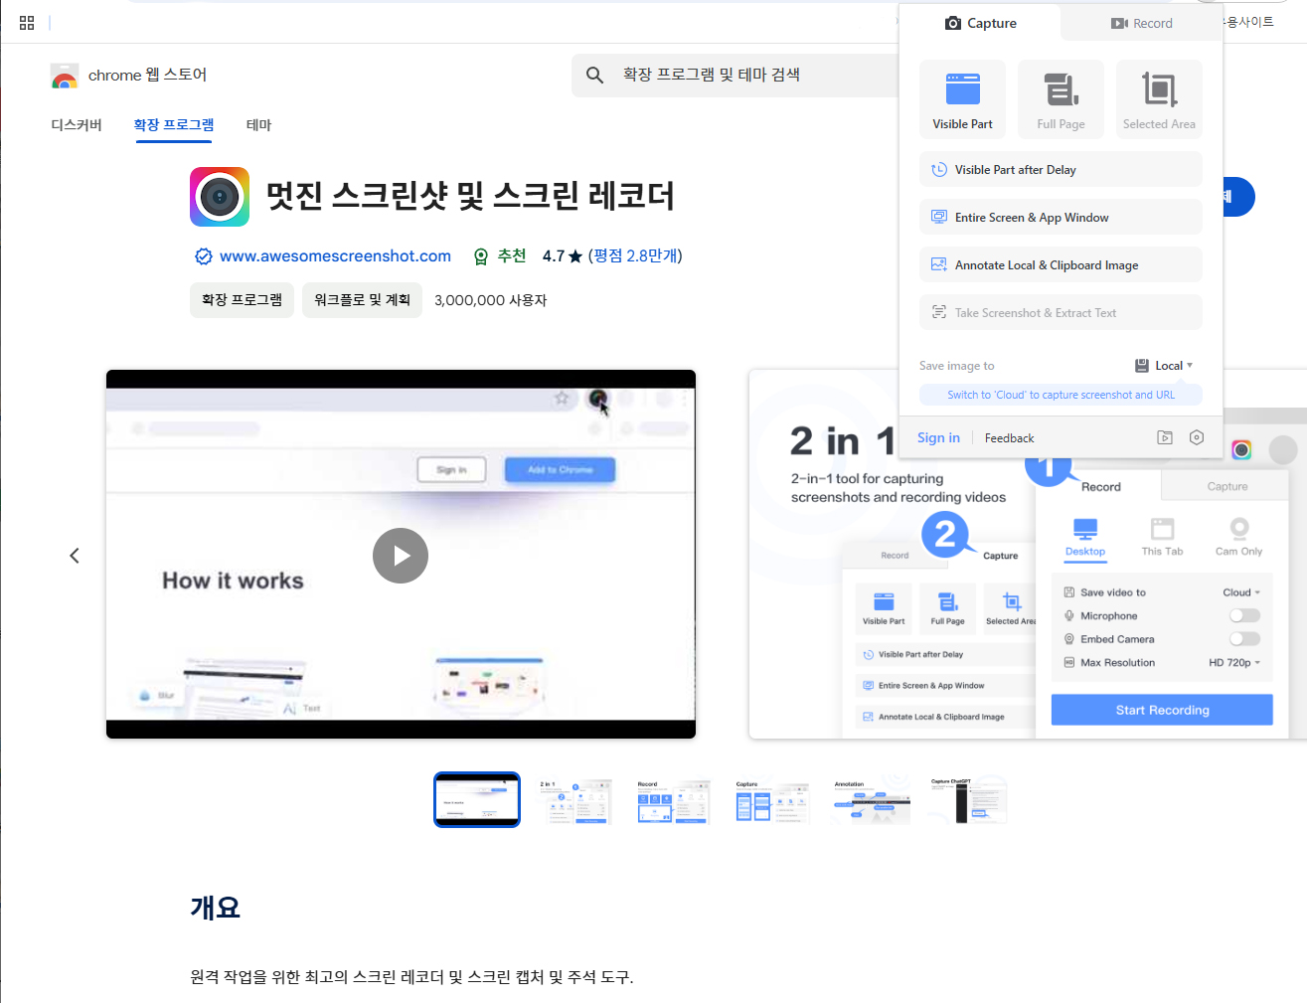The width and height of the screenshot is (1307, 1003).
Task: Select Selected Area capture option
Action: [1159, 98]
